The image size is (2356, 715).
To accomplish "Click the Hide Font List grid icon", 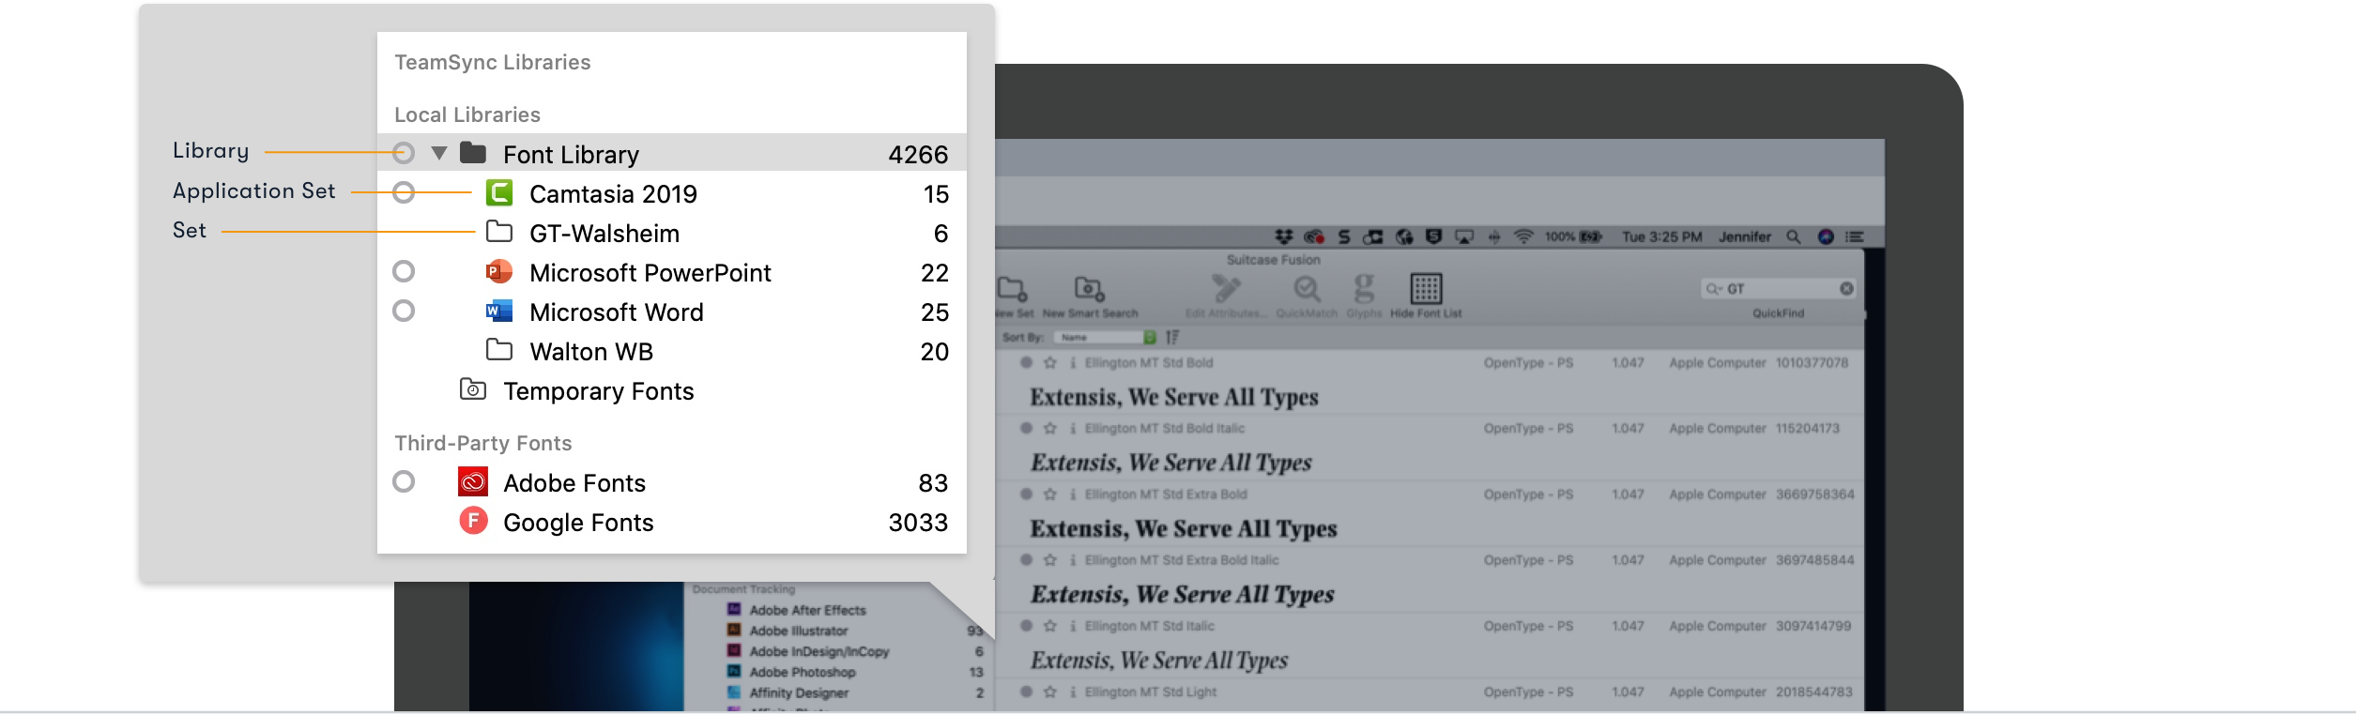I will click(x=1425, y=289).
